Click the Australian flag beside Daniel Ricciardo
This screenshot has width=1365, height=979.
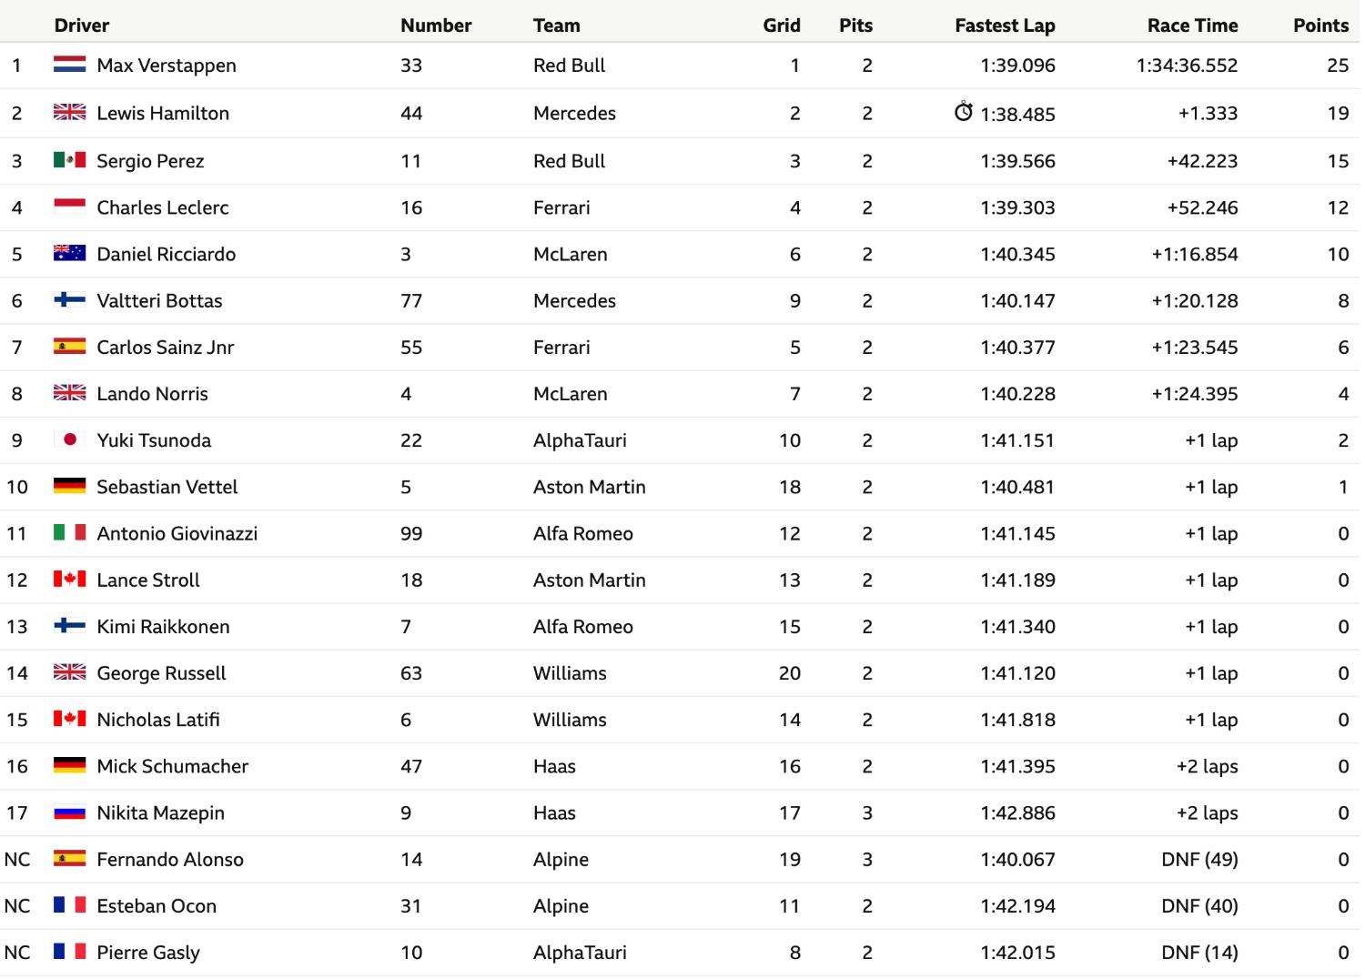70,253
